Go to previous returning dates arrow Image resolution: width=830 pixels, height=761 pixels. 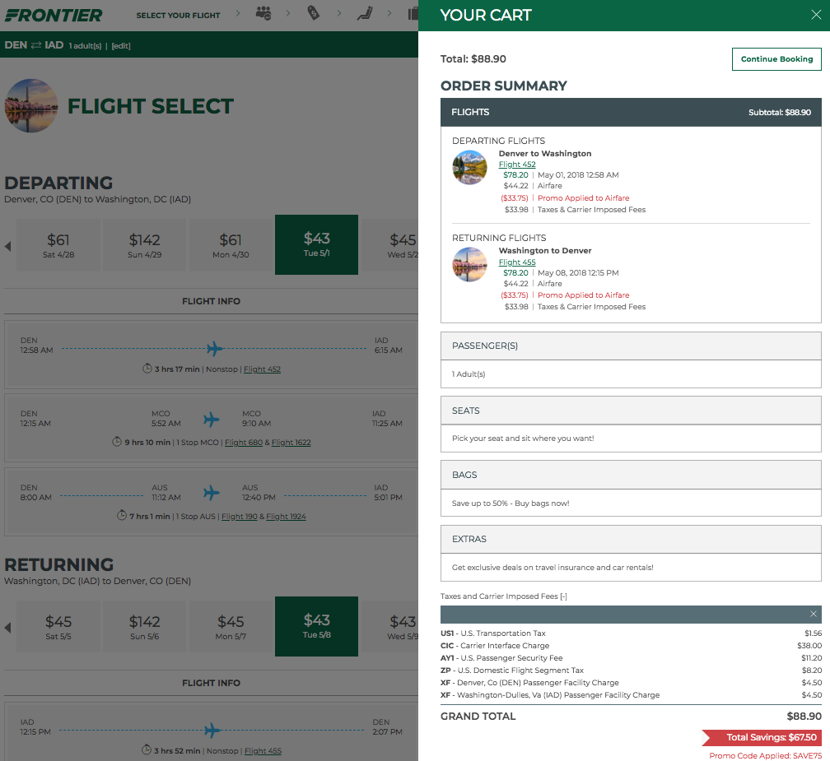[x=8, y=628]
